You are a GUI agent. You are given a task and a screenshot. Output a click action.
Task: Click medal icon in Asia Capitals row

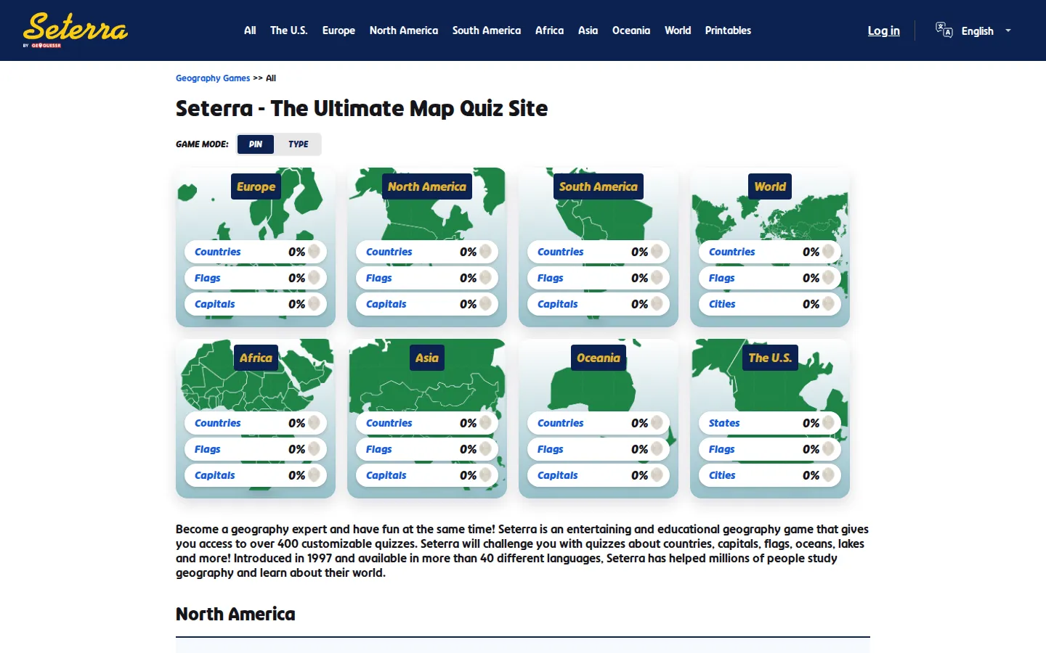click(x=485, y=475)
